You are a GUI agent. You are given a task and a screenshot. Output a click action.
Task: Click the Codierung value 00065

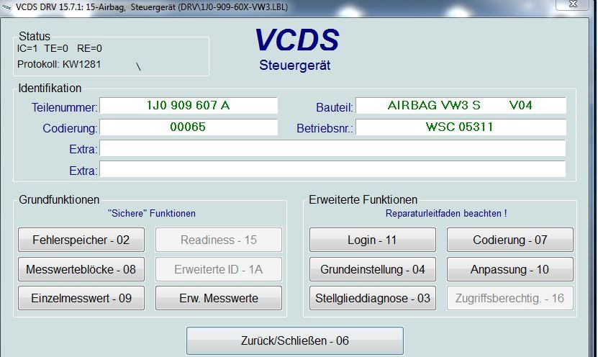click(189, 127)
